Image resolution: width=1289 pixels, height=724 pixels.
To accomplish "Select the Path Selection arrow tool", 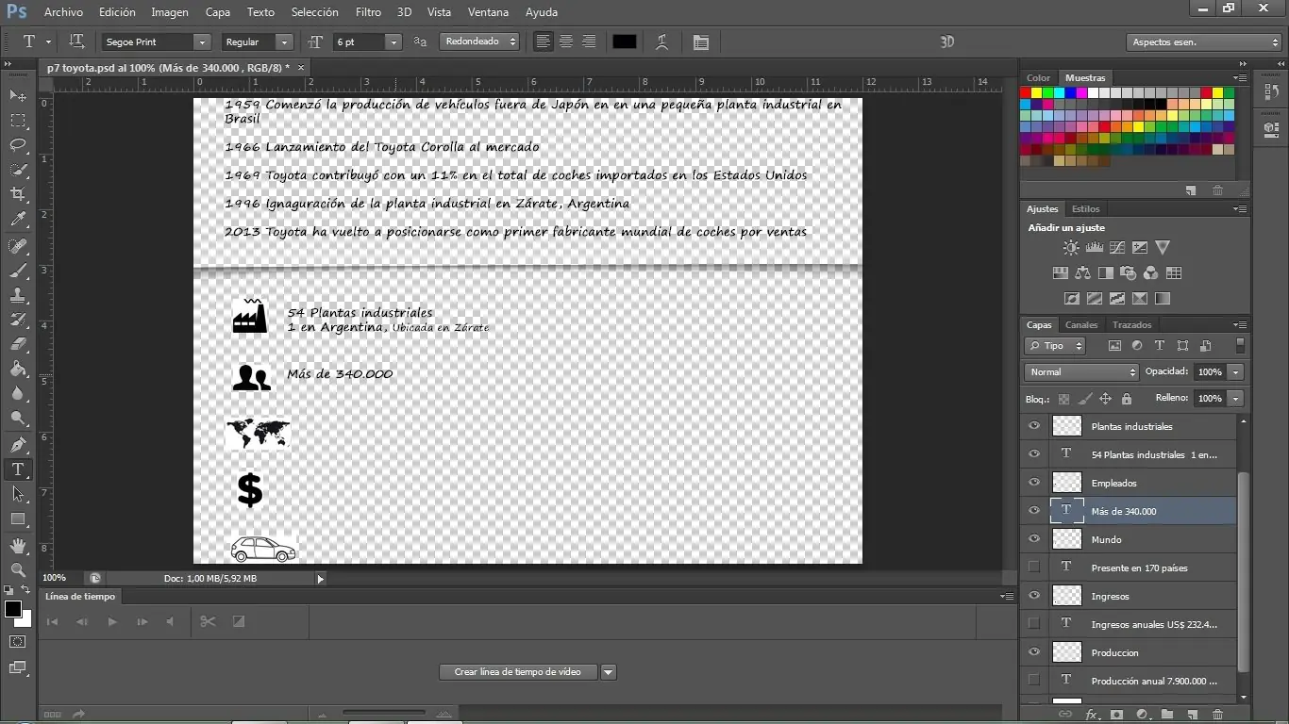I will tap(18, 494).
